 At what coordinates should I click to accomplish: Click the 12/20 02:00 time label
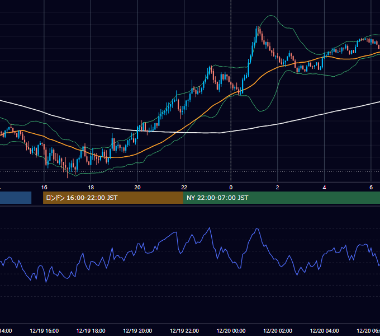(278, 331)
